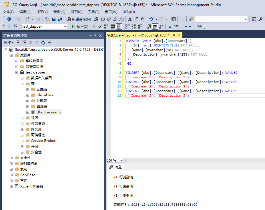Toggle Results to Grid output mode
265x210 pixels.
pos(155,26)
